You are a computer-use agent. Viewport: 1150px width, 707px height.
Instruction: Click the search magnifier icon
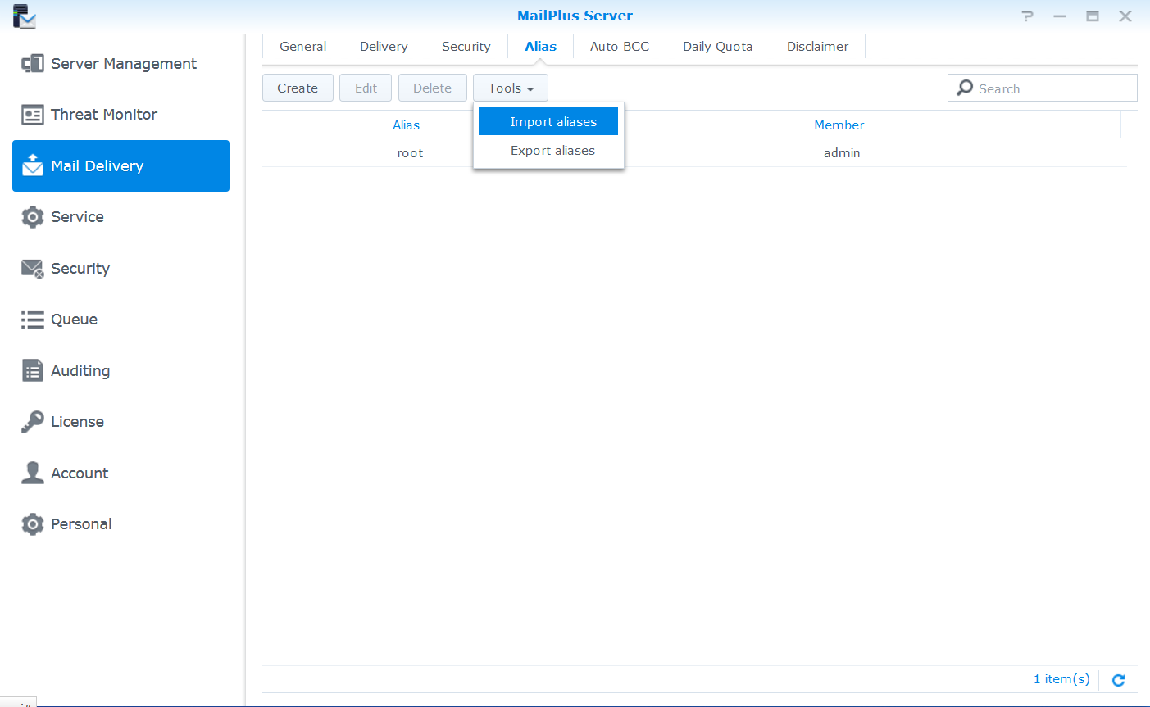(x=965, y=88)
